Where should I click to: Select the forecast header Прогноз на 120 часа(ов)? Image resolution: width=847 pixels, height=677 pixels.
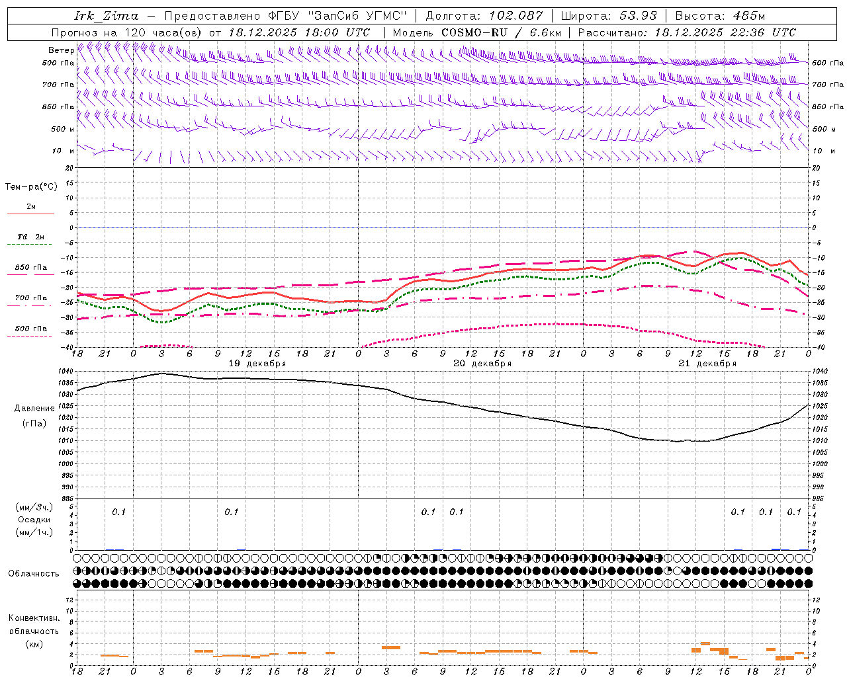(127, 32)
